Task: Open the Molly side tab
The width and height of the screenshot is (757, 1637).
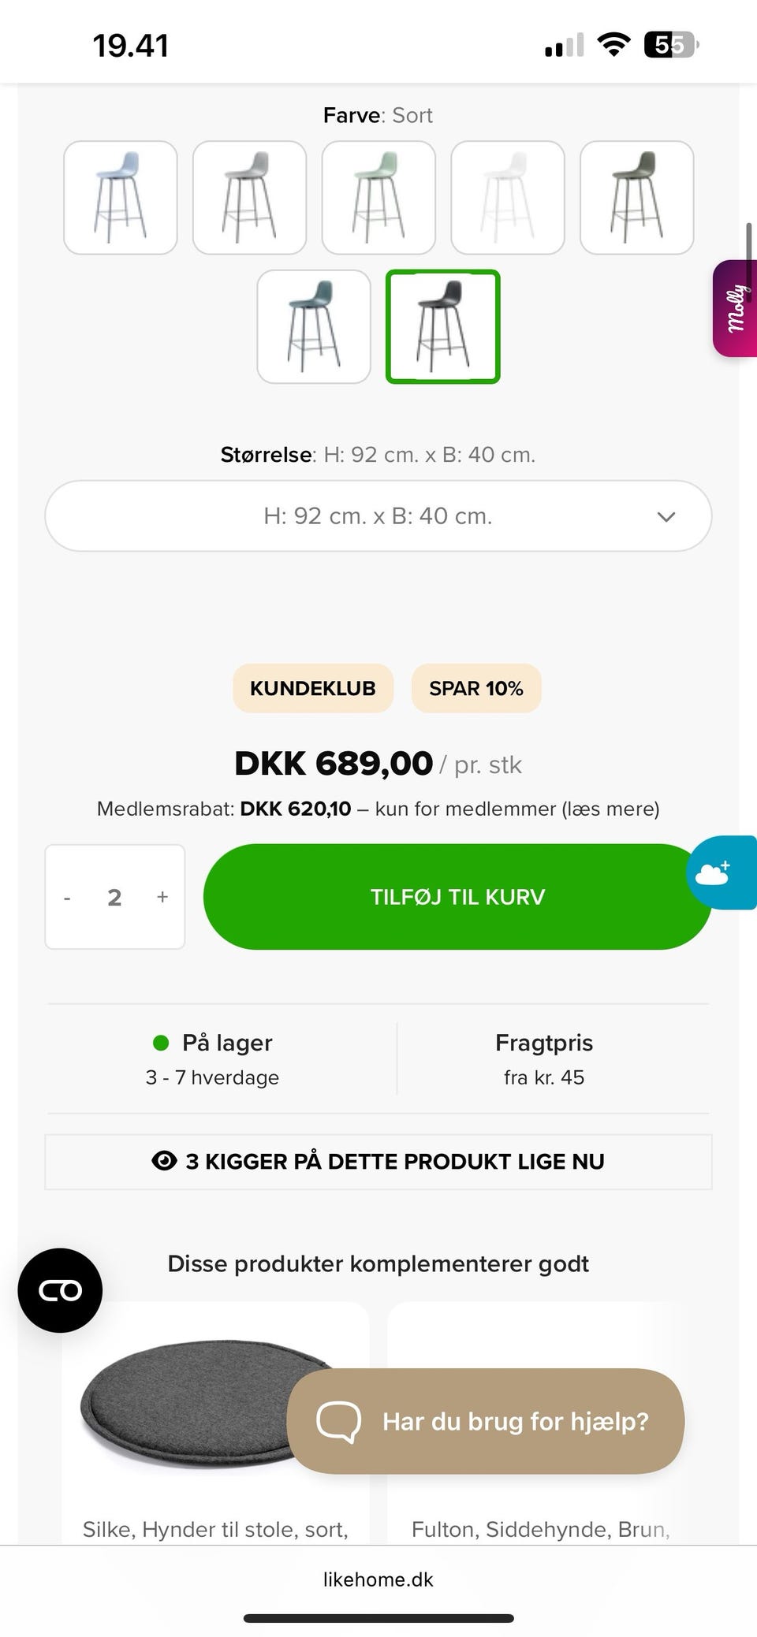Action: 736,308
